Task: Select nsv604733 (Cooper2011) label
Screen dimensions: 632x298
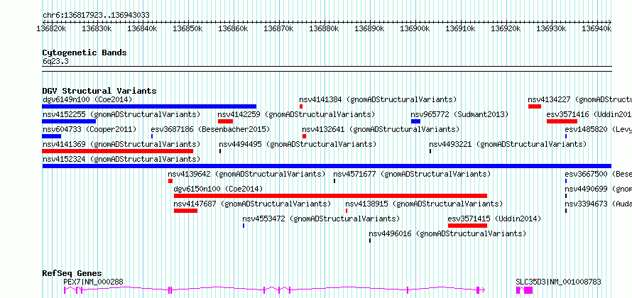Action: click(x=89, y=129)
